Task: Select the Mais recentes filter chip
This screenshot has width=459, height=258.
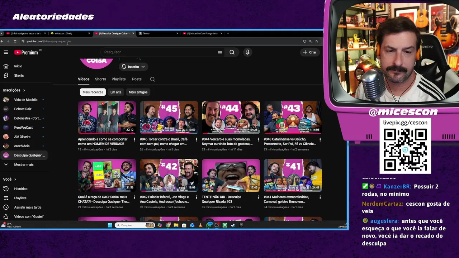Action: [93, 92]
